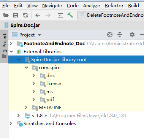
Task: Expand the doc package
Action: (34, 76)
